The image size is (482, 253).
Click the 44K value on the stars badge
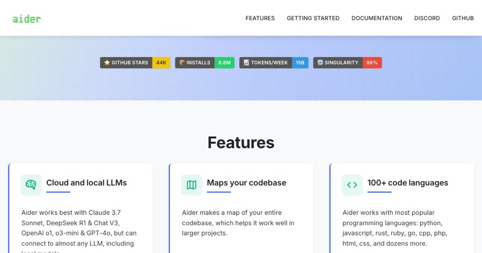[x=161, y=63]
